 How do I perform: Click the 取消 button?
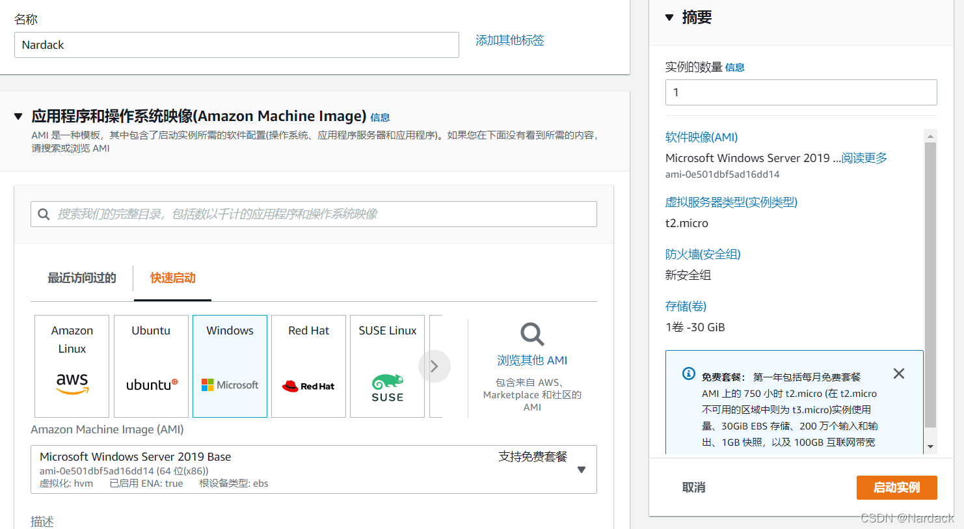coord(693,487)
